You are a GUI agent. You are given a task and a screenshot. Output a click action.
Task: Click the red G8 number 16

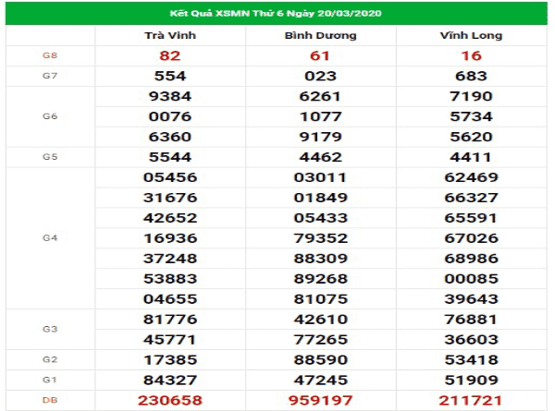(x=471, y=55)
